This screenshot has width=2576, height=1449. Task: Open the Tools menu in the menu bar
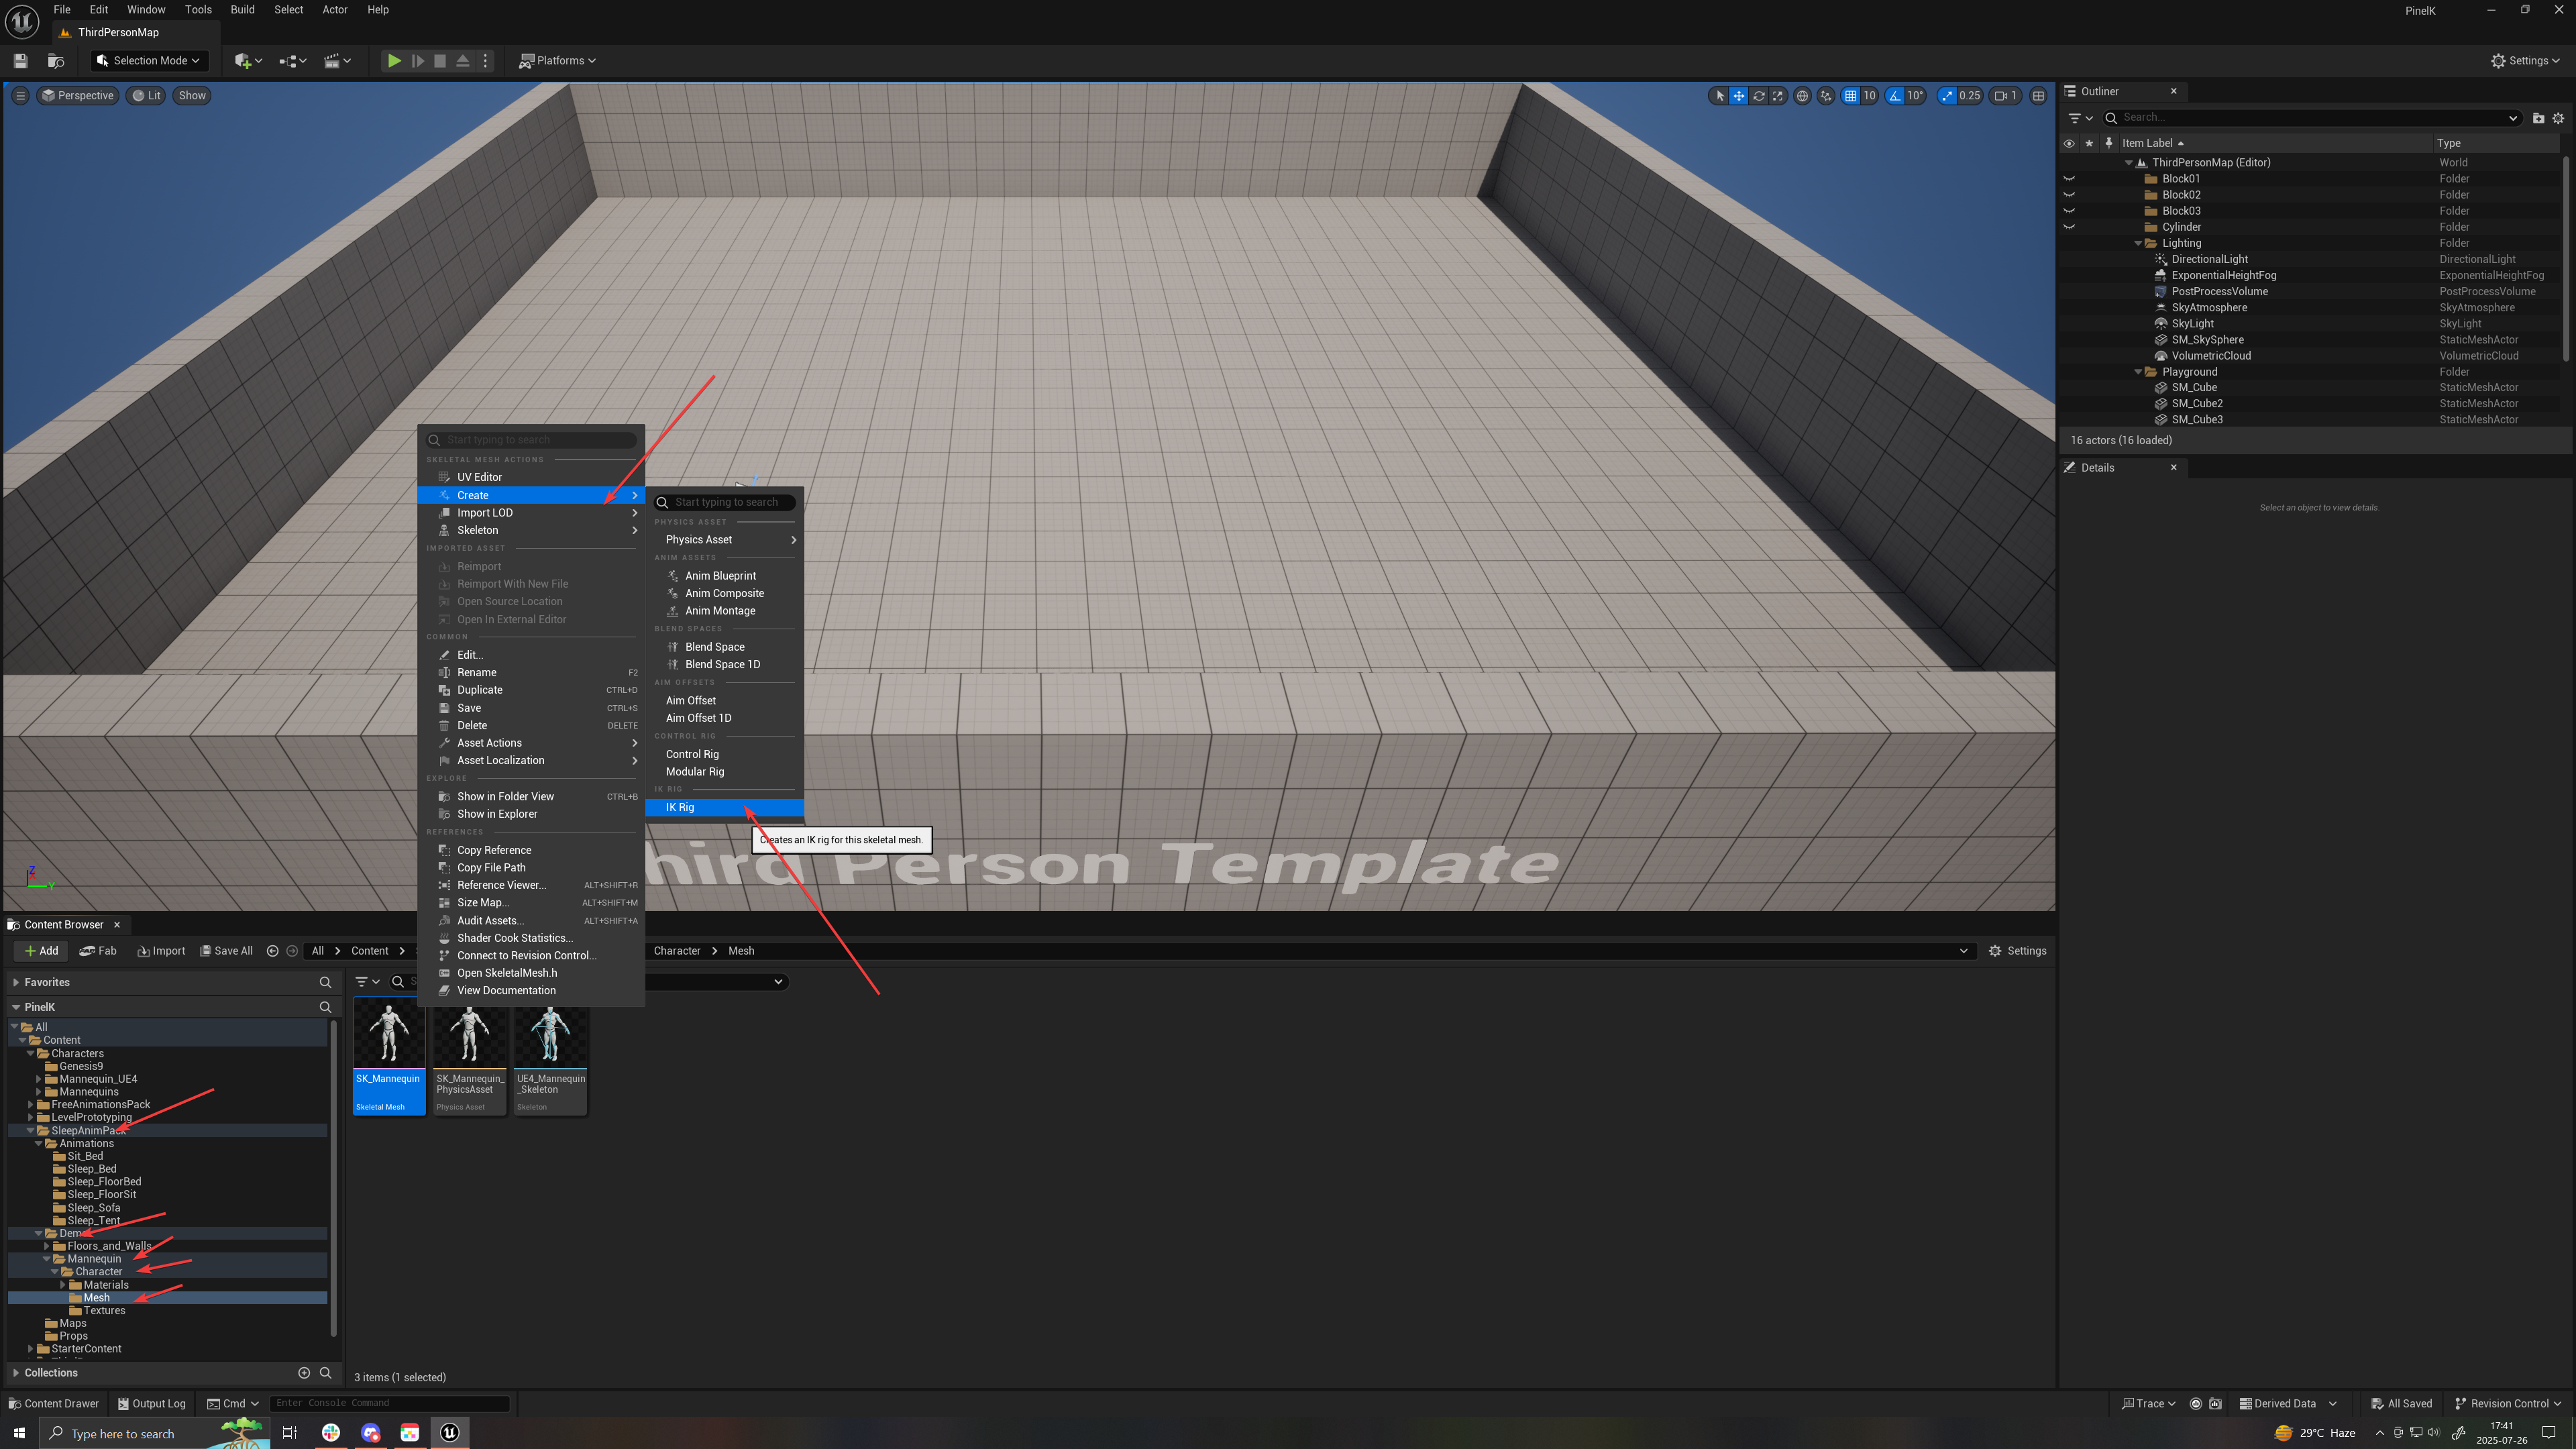(198, 10)
